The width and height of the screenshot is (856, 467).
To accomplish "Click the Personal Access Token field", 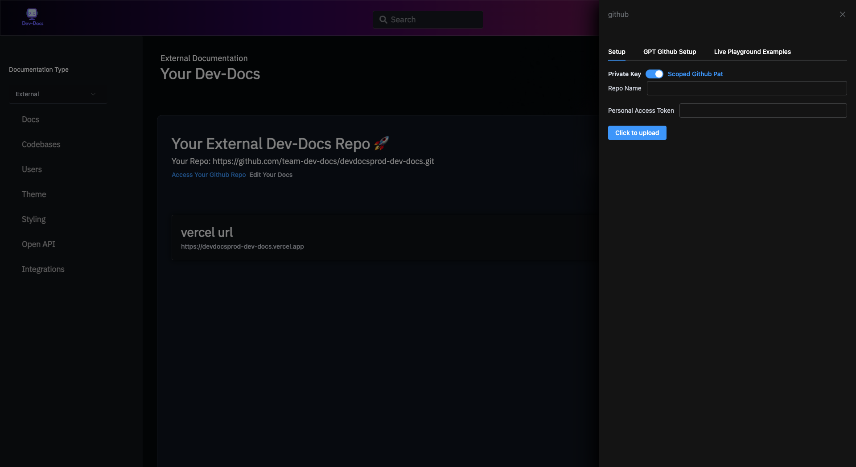I will pyautogui.click(x=762, y=111).
